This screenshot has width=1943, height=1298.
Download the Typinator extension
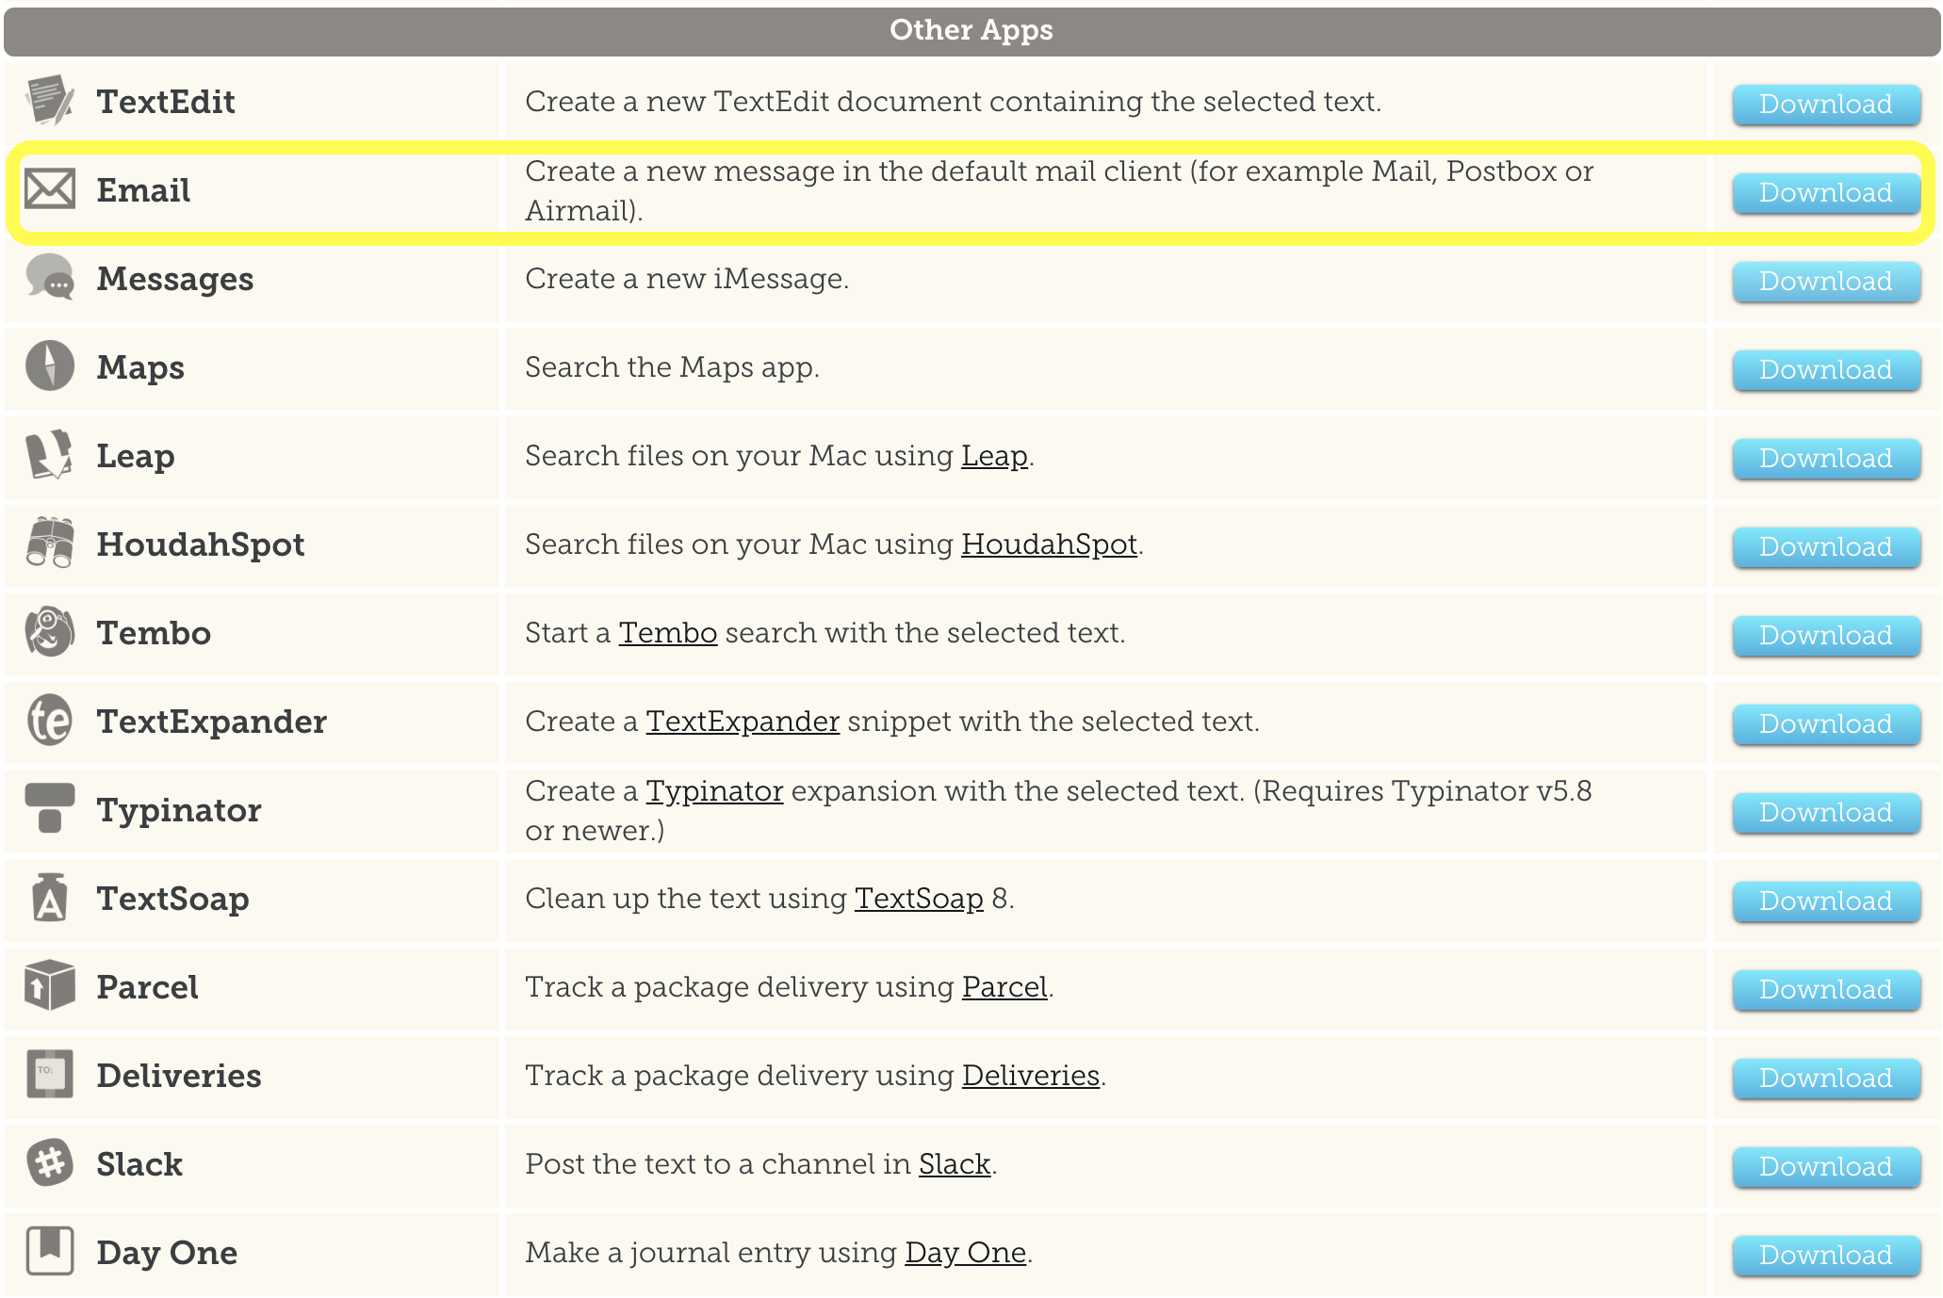[1826, 812]
